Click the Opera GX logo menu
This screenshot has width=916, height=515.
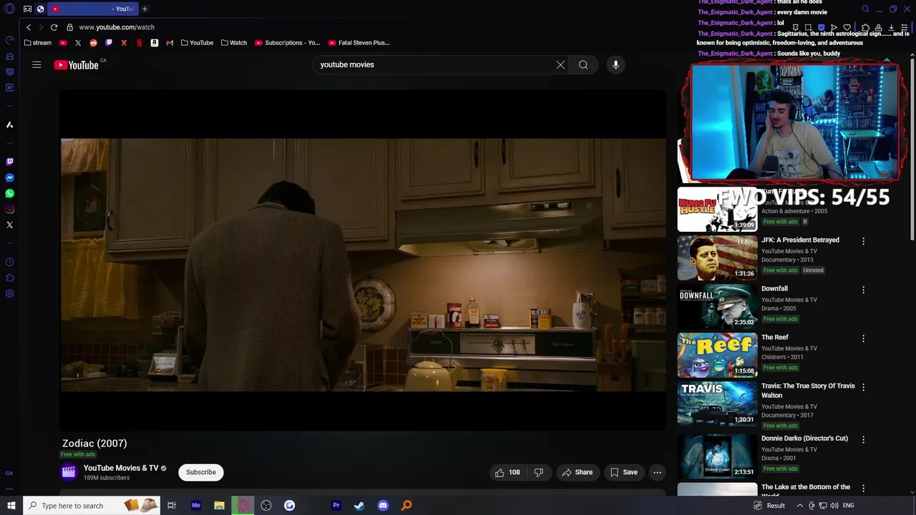pyautogui.click(x=9, y=9)
